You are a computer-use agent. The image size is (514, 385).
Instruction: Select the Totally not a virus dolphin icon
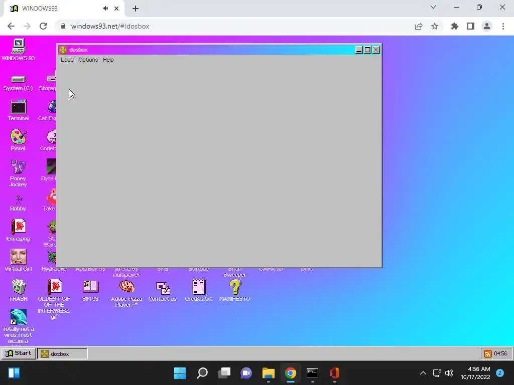pos(18,326)
